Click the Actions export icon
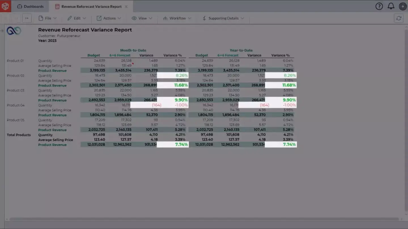Viewport: 408px width, 229px height. [99, 18]
